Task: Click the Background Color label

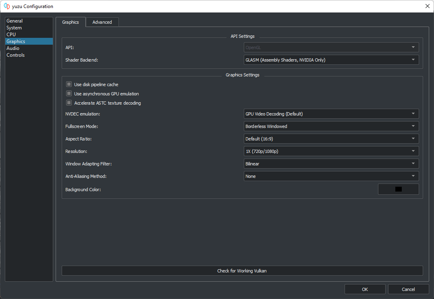Action: click(83, 190)
